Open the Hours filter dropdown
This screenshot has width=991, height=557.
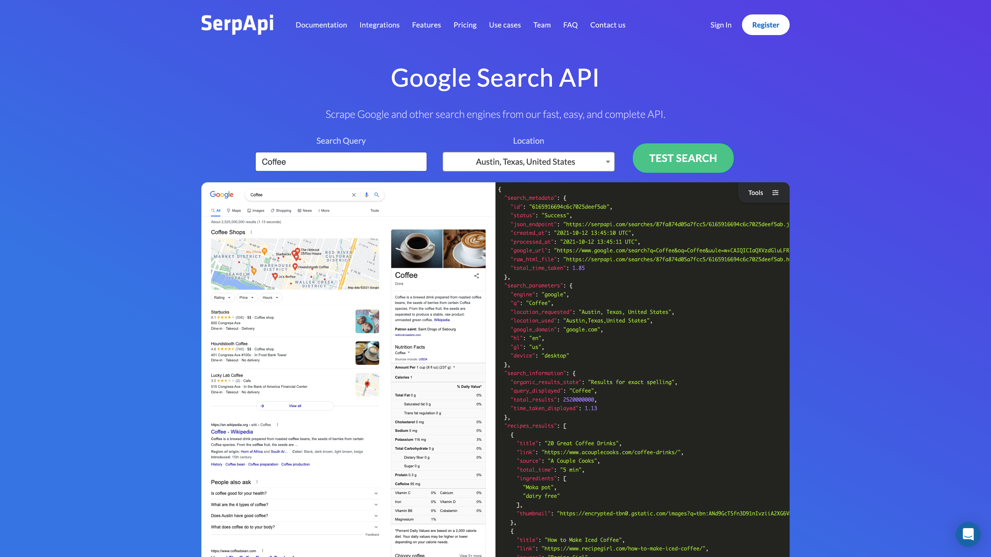[270, 297]
